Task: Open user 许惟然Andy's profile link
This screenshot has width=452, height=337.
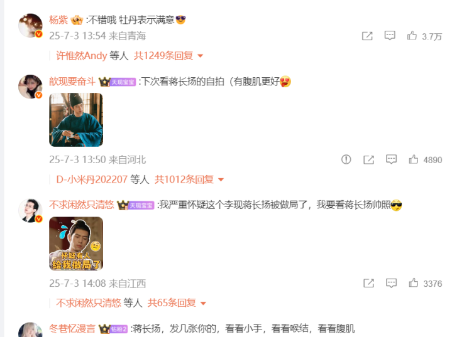Action: (x=82, y=56)
